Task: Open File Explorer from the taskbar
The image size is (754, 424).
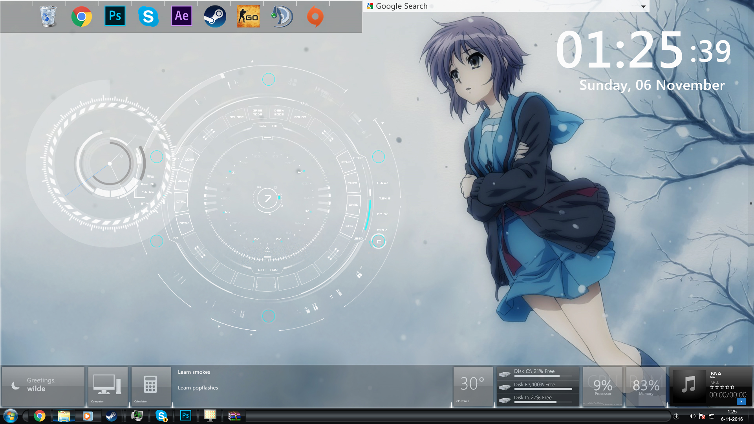Action: (x=64, y=416)
